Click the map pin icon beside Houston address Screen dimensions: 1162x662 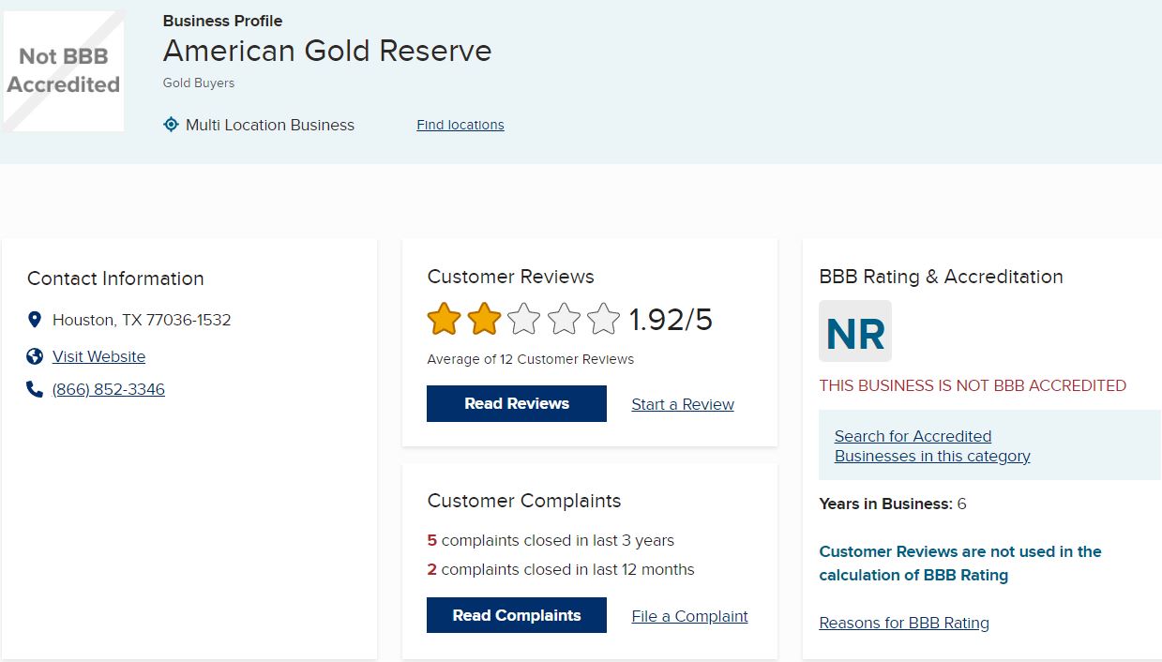[x=35, y=320]
